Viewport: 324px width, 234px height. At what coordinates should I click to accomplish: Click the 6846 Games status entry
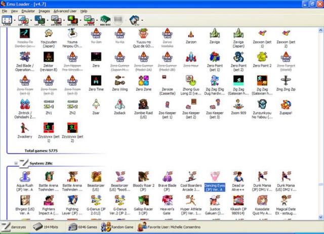pos(83,227)
